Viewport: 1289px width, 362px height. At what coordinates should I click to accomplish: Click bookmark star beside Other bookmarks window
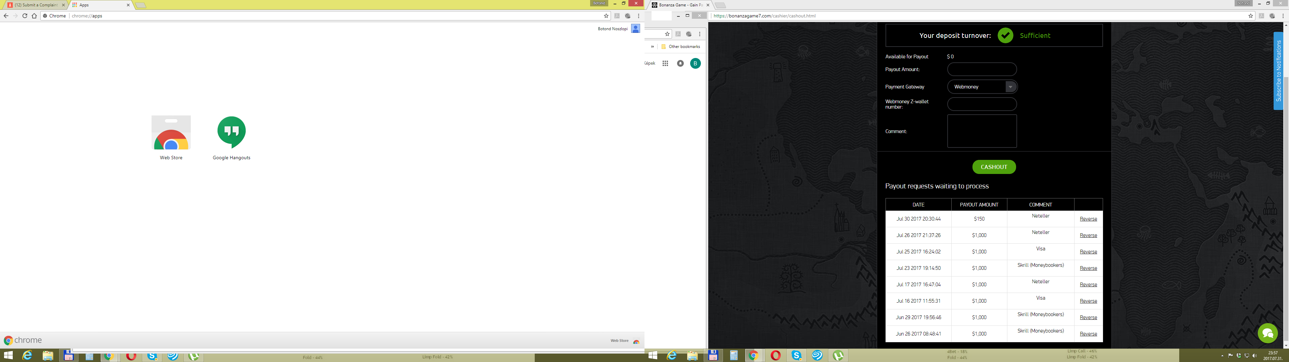(x=667, y=34)
